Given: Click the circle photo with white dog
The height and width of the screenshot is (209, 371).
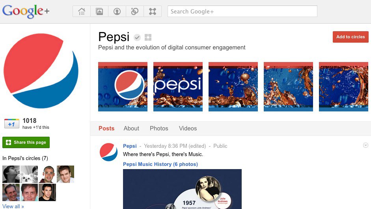Looking at the screenshot, I should tap(29, 174).
